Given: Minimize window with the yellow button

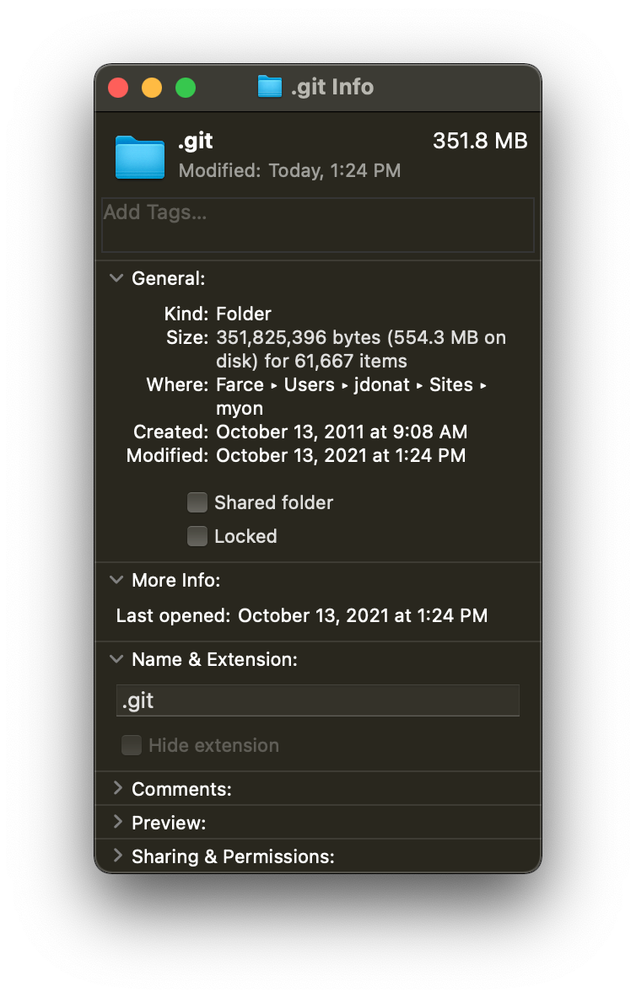Looking at the screenshot, I should tap(152, 87).
